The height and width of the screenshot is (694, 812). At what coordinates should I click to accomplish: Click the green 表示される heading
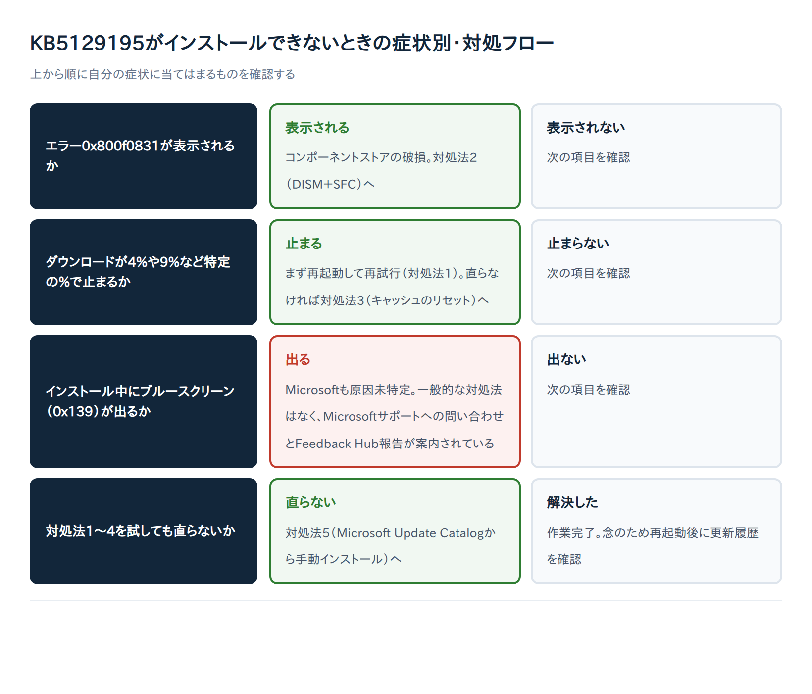pyautogui.click(x=317, y=128)
